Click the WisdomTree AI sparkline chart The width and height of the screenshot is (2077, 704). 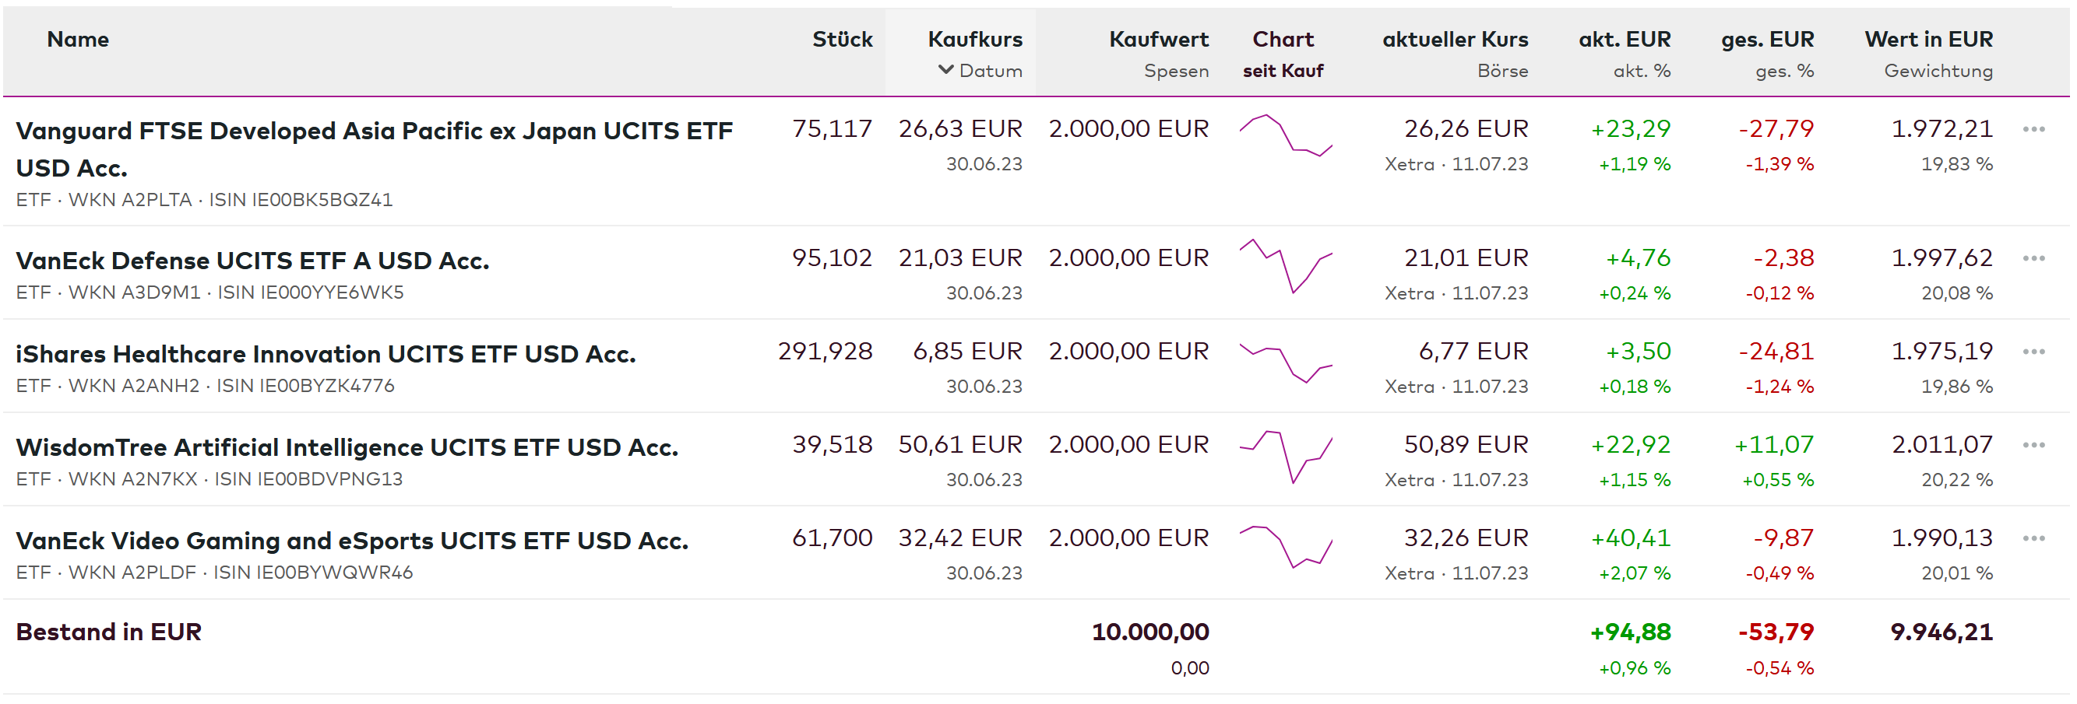[1285, 456]
